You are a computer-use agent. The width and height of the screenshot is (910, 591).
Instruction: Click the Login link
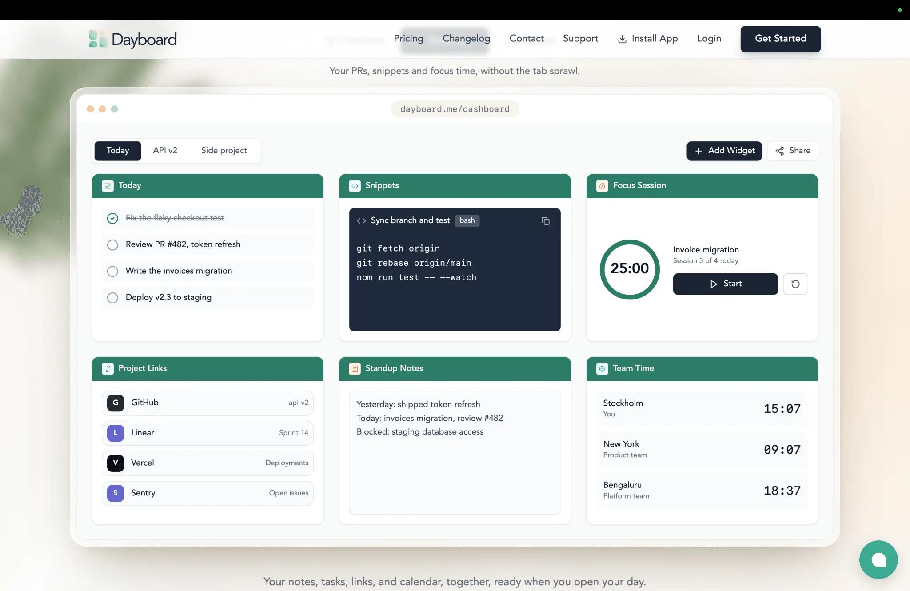pyautogui.click(x=709, y=39)
